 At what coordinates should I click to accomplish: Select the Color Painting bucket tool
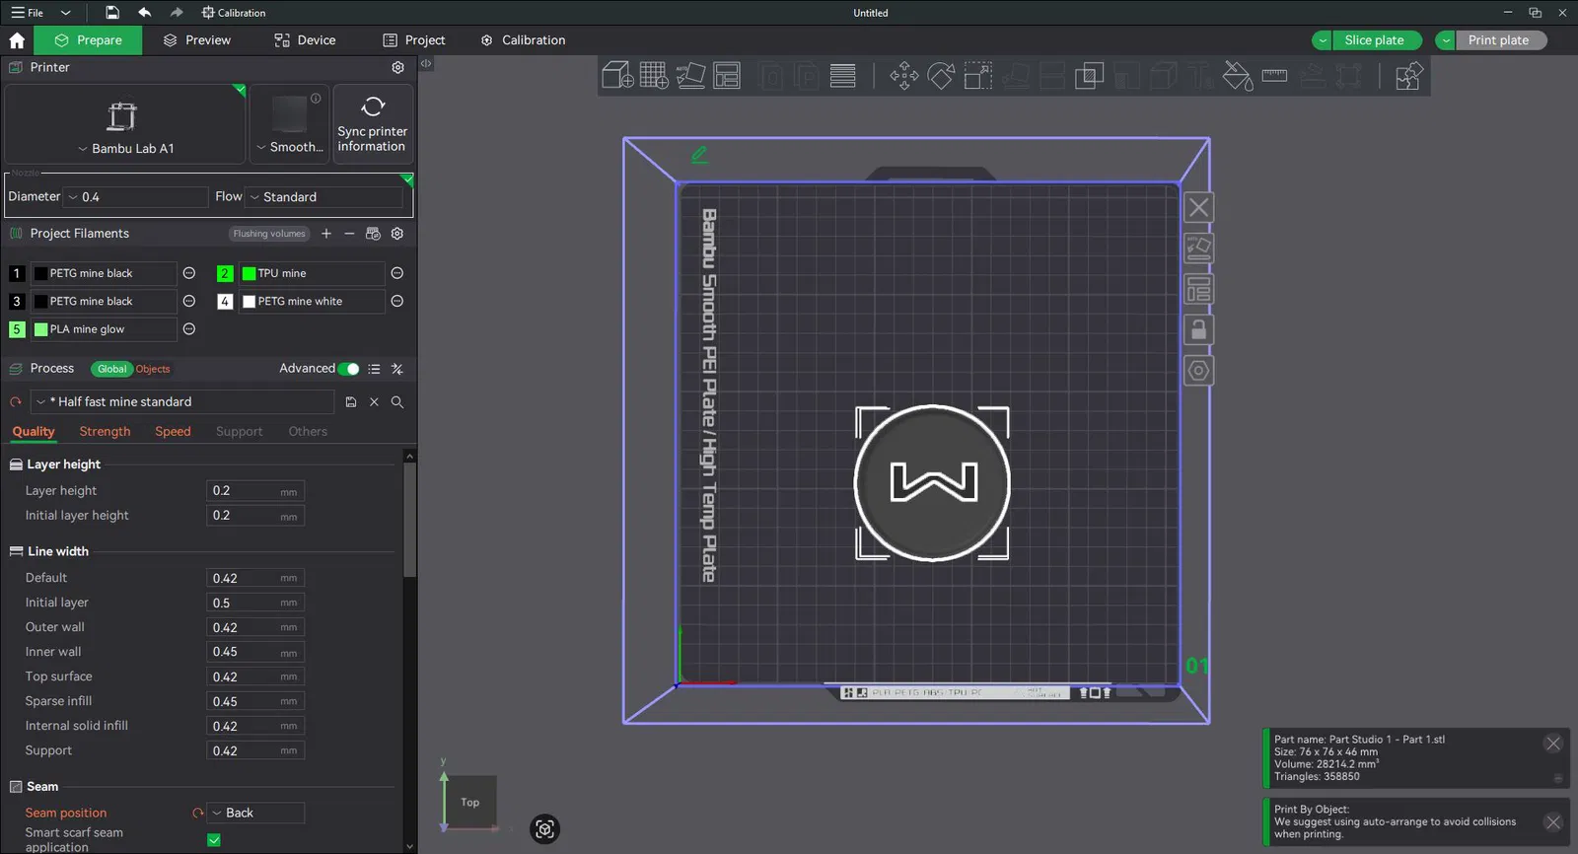pyautogui.click(x=1237, y=76)
